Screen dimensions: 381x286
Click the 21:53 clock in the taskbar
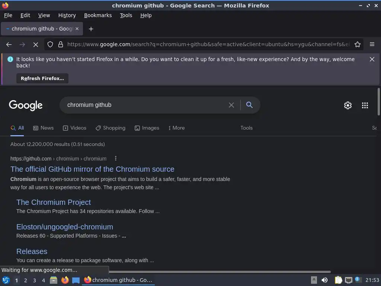tap(372, 280)
